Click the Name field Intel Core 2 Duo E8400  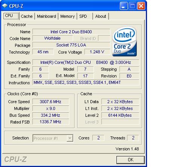click(71, 32)
